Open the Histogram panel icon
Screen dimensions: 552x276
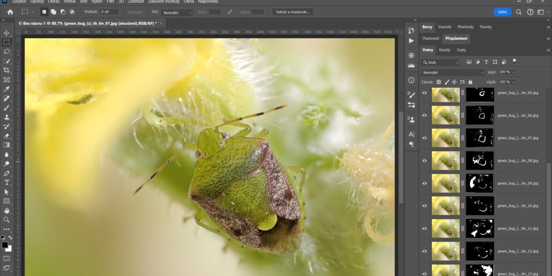tap(411, 65)
